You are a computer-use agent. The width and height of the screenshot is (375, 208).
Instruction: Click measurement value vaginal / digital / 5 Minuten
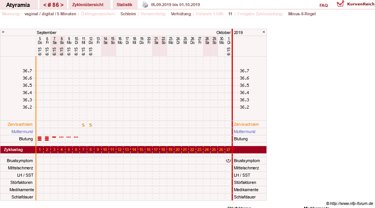(50, 14)
